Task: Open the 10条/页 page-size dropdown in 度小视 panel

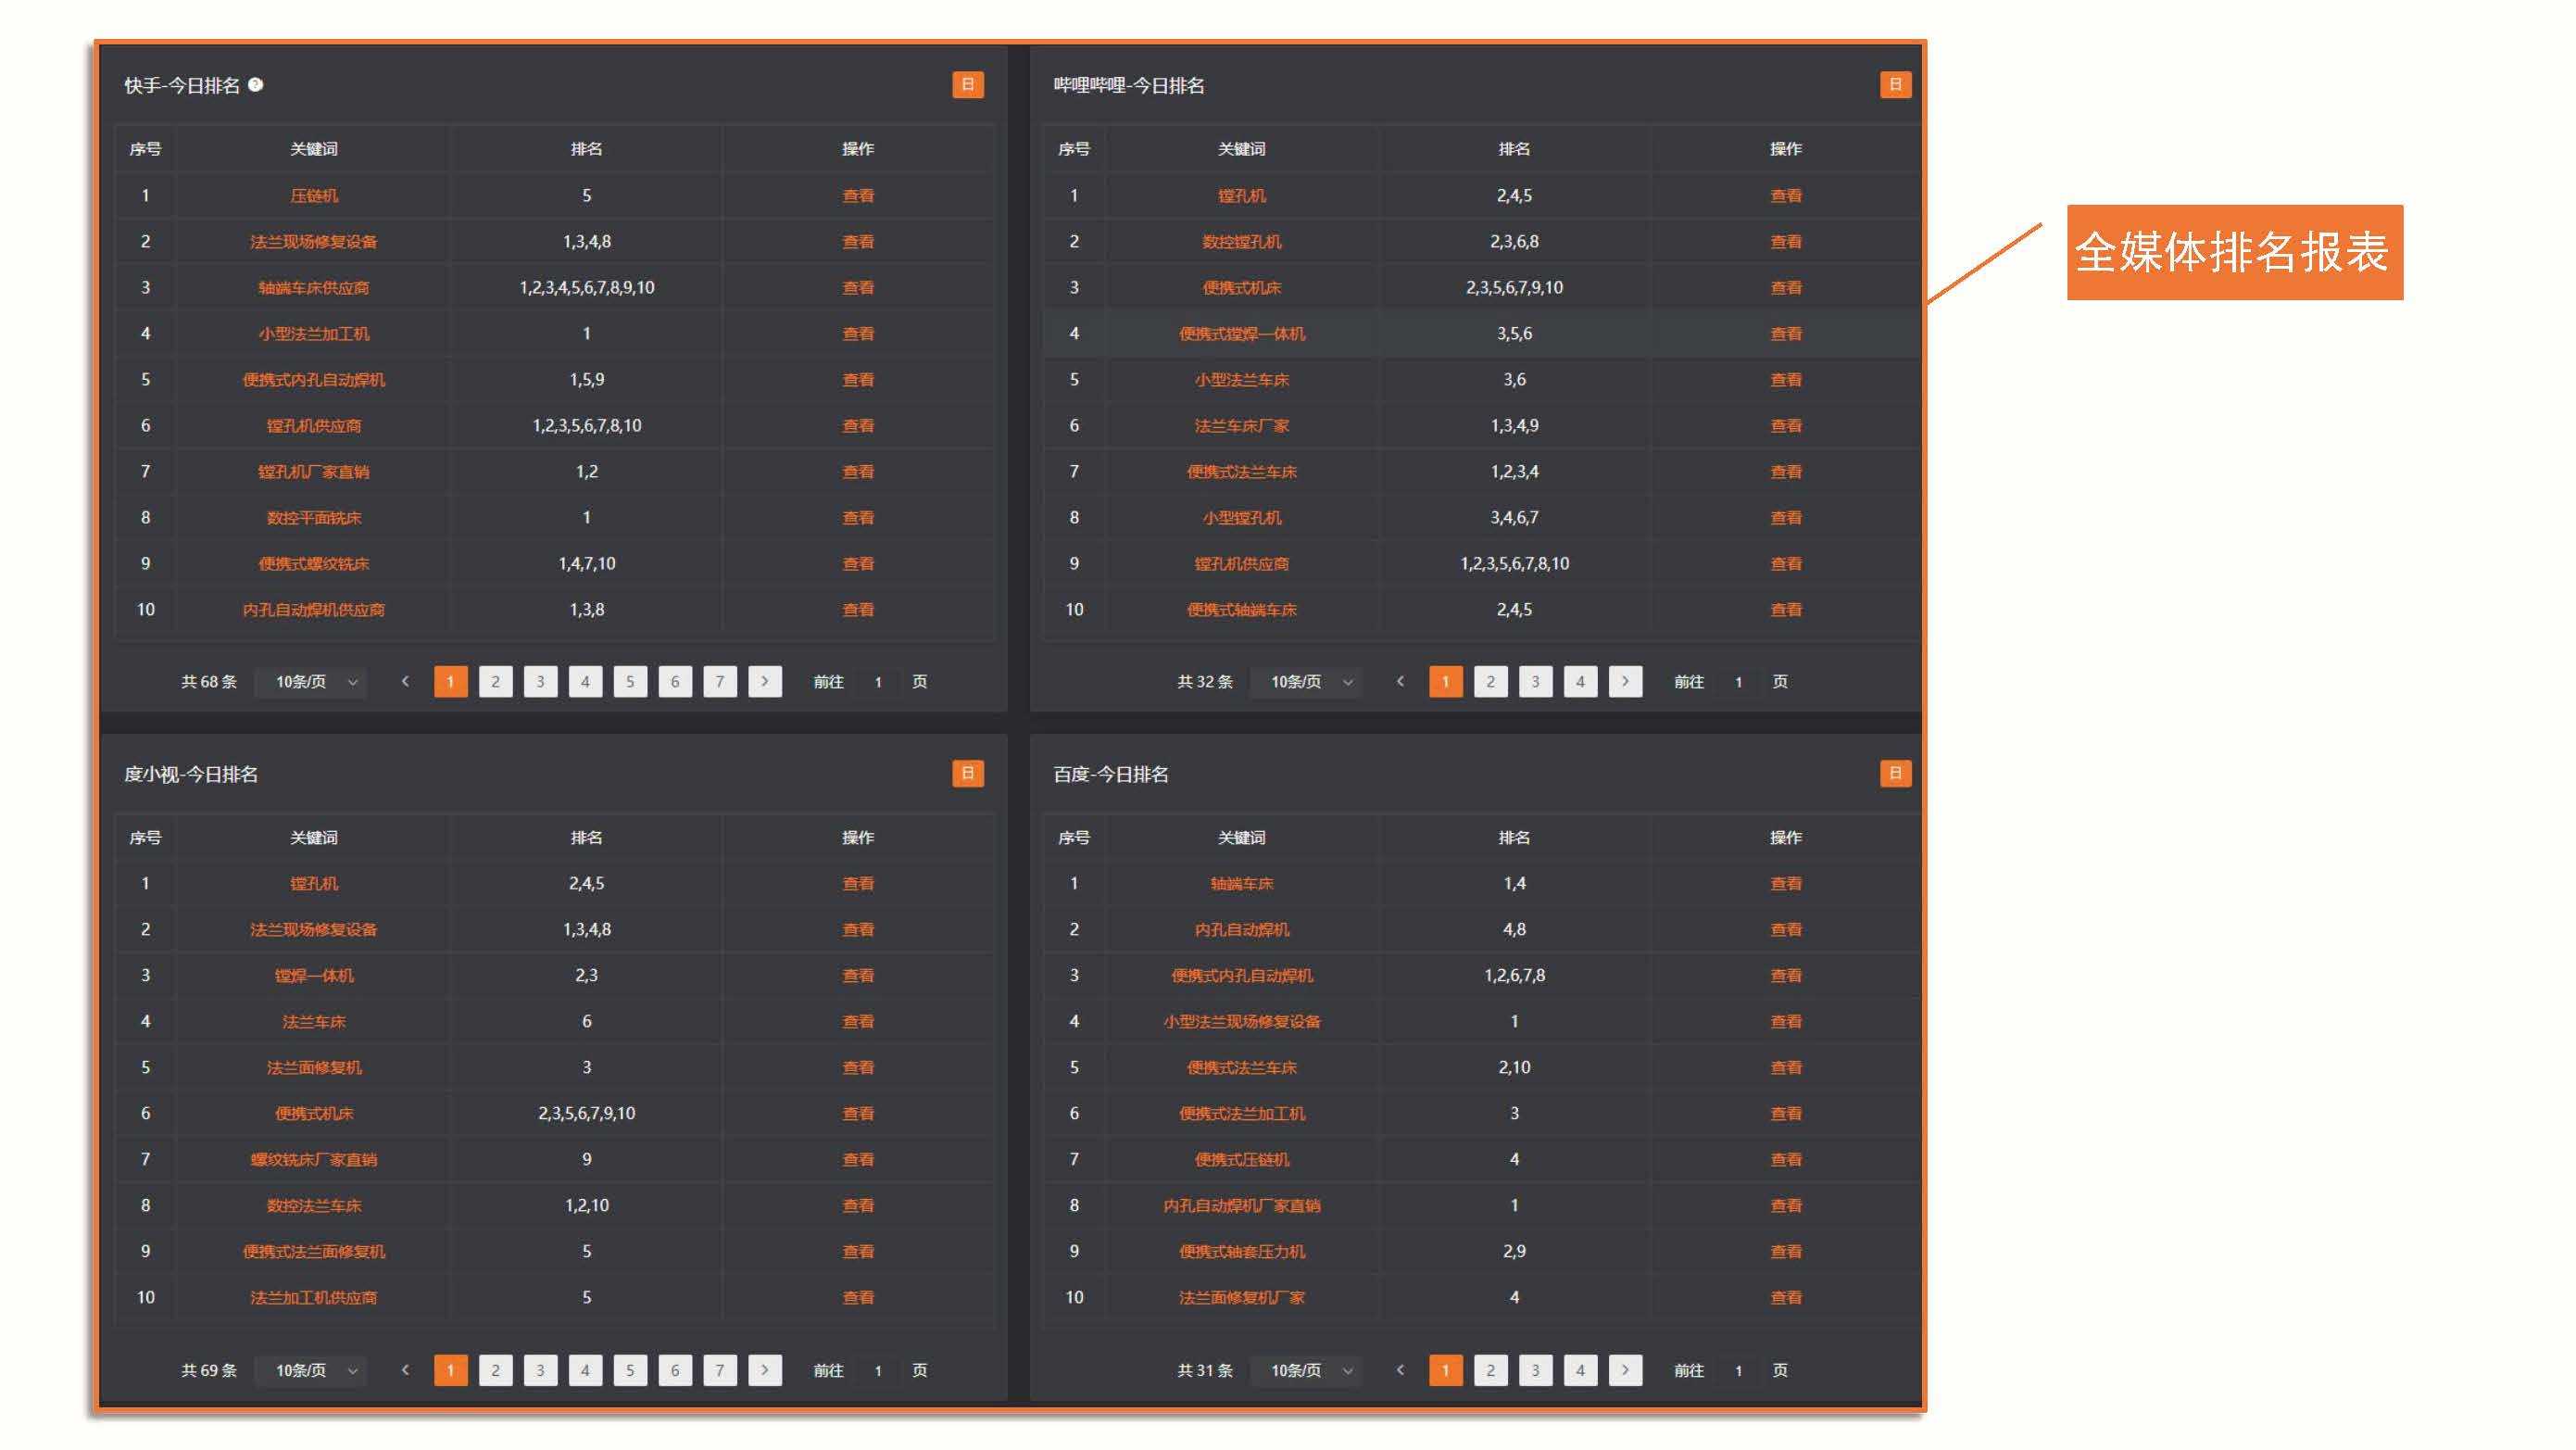Action: (x=311, y=1370)
